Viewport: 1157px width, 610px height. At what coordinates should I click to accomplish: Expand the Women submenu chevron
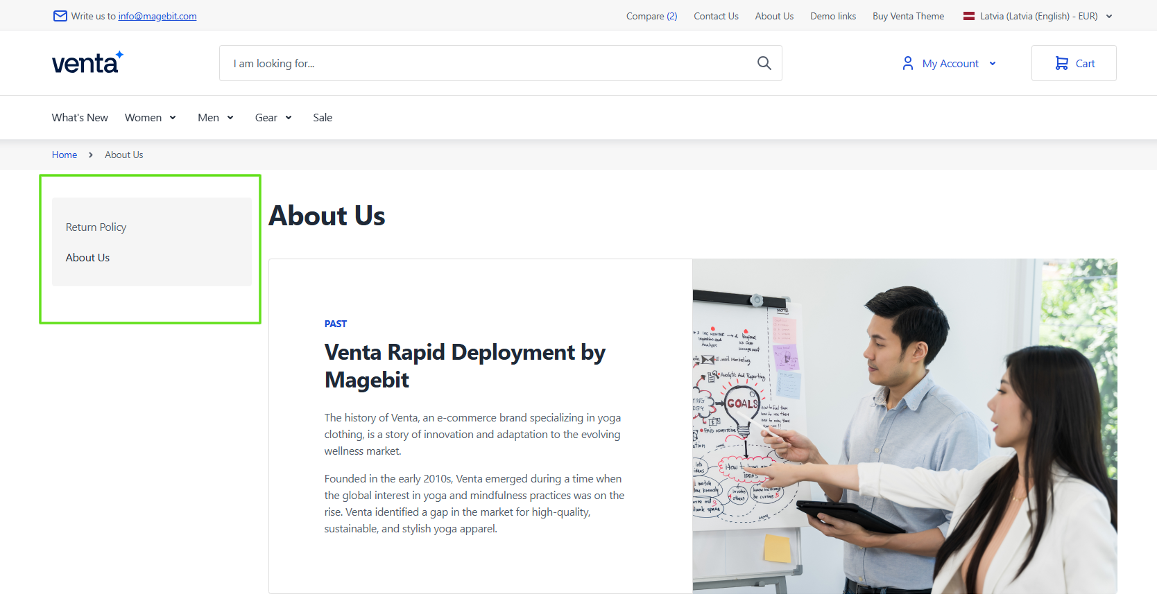173,117
